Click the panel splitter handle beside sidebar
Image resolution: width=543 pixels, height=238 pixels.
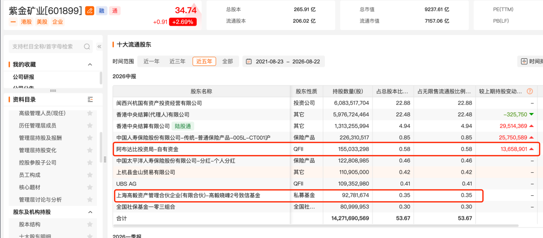[105, 159]
